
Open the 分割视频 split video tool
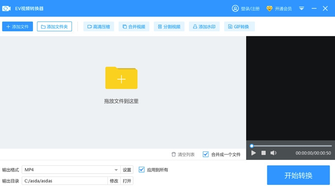(x=169, y=27)
